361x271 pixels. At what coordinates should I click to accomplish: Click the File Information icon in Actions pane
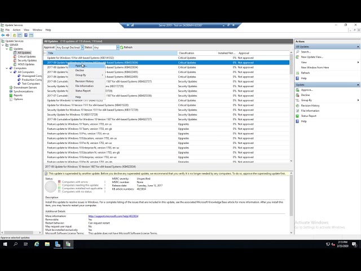(297, 111)
